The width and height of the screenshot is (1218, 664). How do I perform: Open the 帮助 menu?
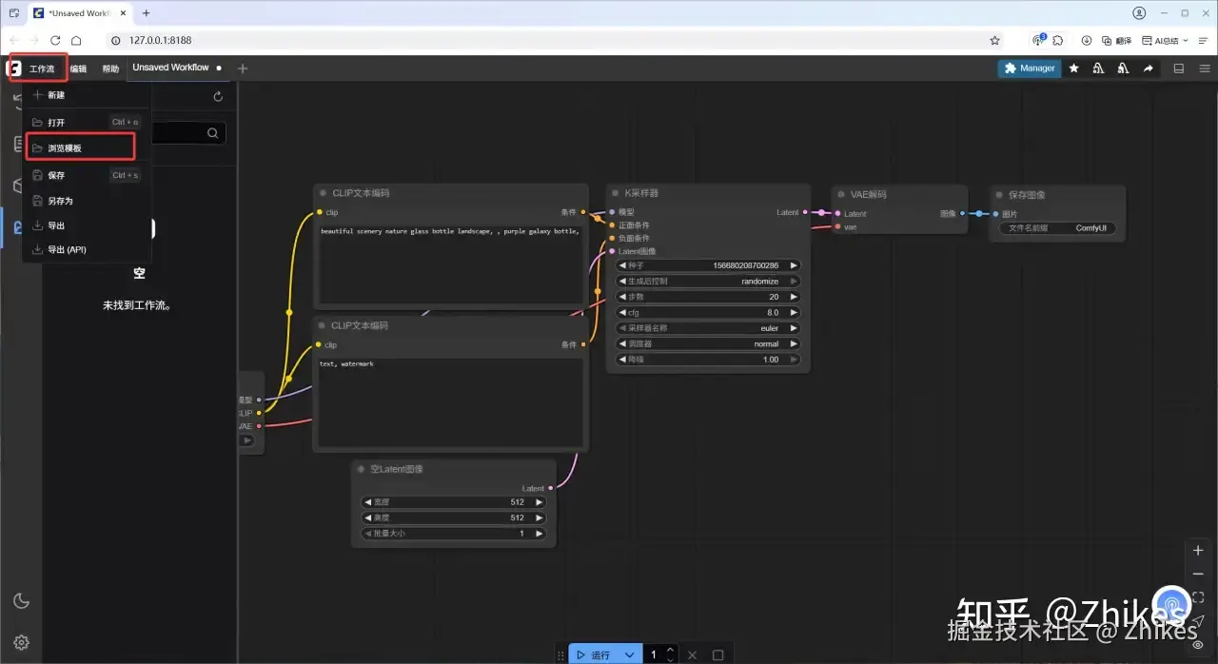(x=110, y=68)
